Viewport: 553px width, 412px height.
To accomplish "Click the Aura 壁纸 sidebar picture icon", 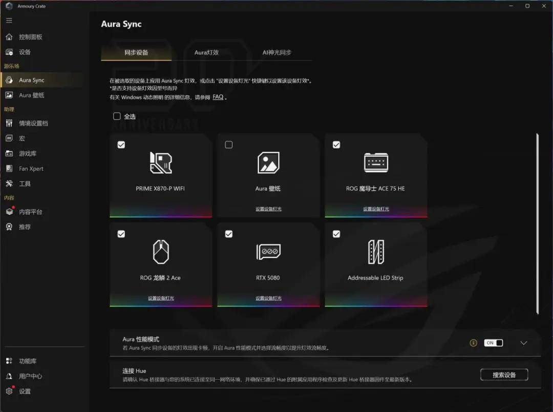I will point(9,95).
